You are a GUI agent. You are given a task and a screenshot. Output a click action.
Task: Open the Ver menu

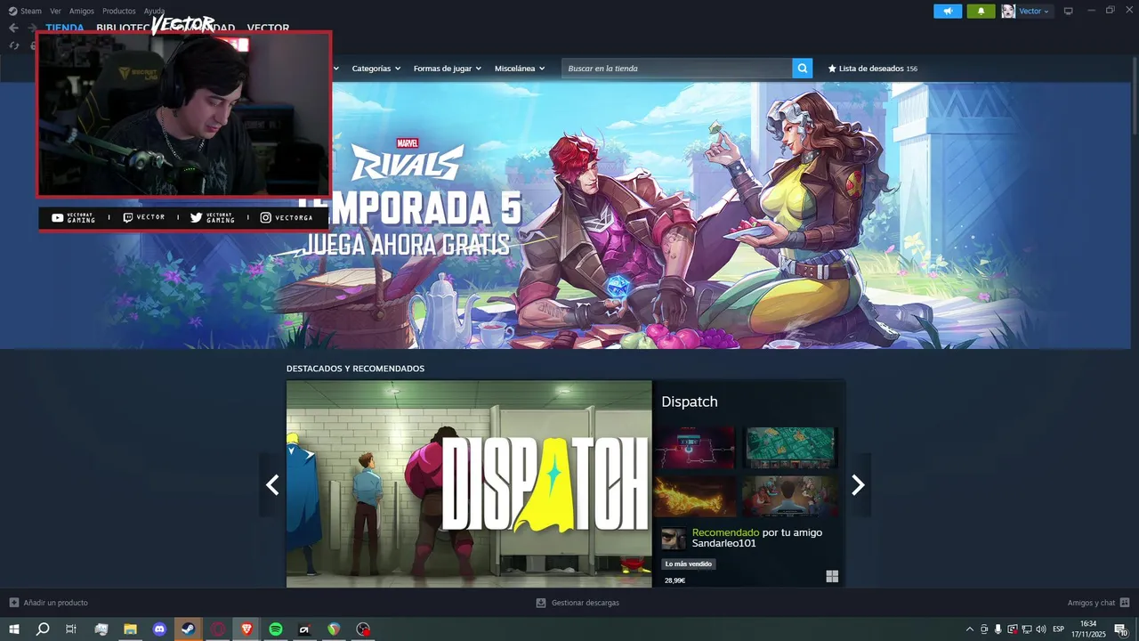pyautogui.click(x=55, y=12)
